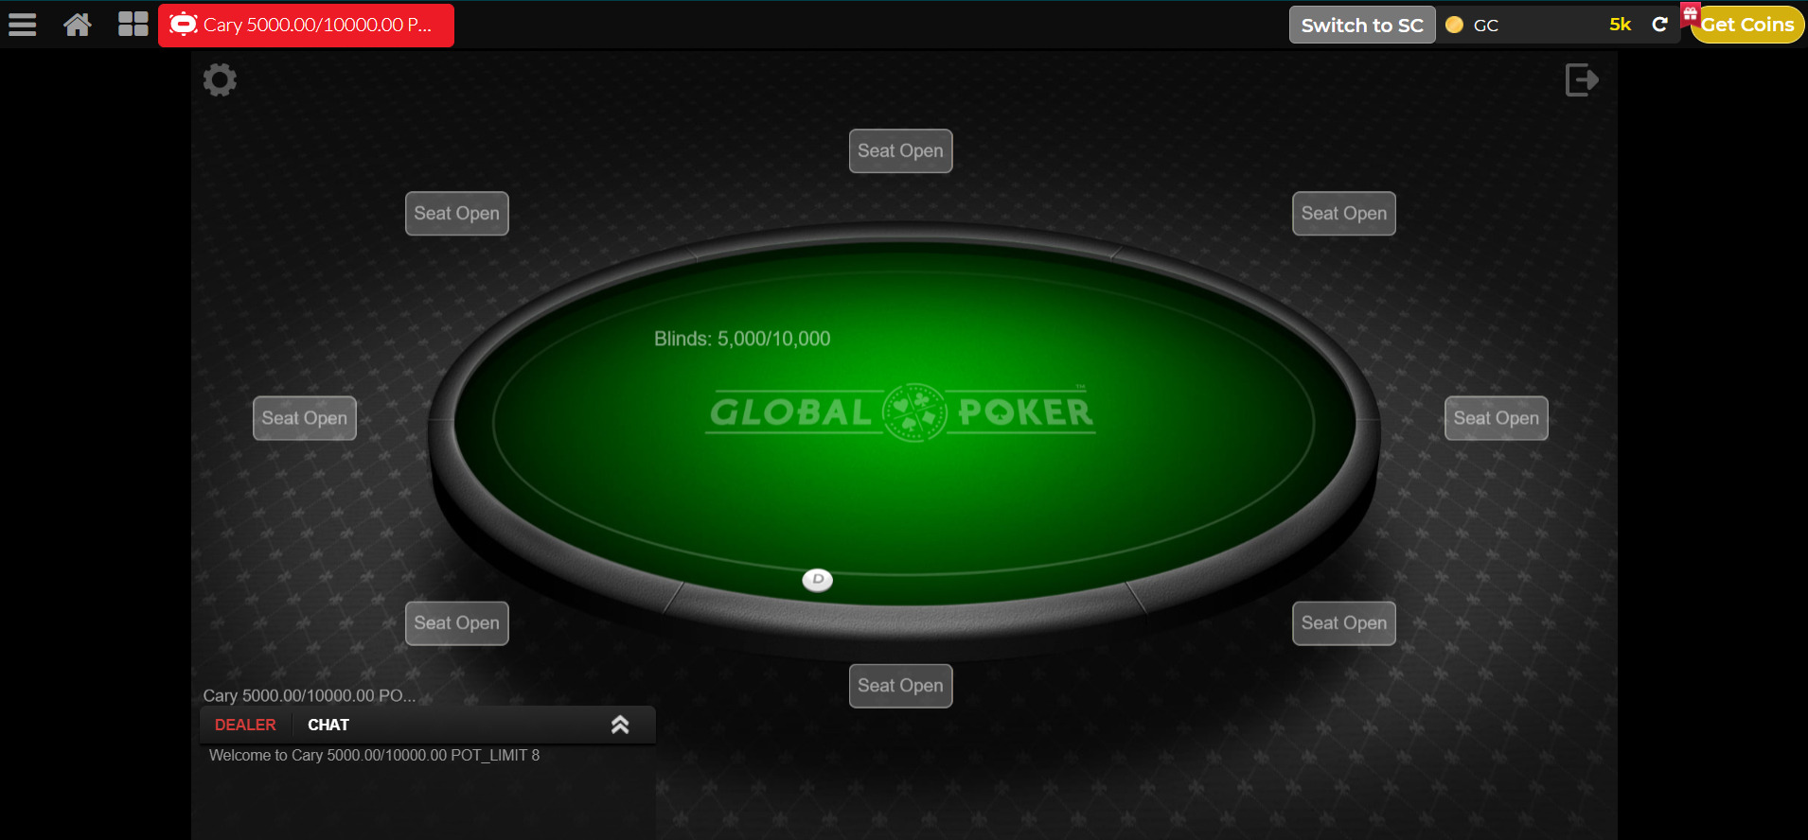Open the hamburger main menu
Image resolution: width=1808 pixels, height=840 pixels.
pos(23,25)
